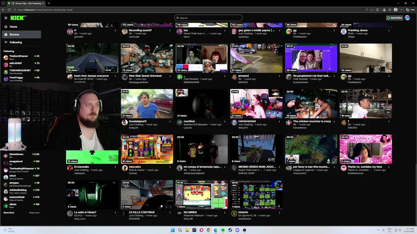This screenshot has width=417, height=234.
Task: Open options for clip 'Guadalajara!!!'
Action: click(x=170, y=121)
